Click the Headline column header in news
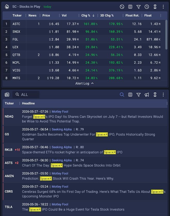 [x=28, y=103]
